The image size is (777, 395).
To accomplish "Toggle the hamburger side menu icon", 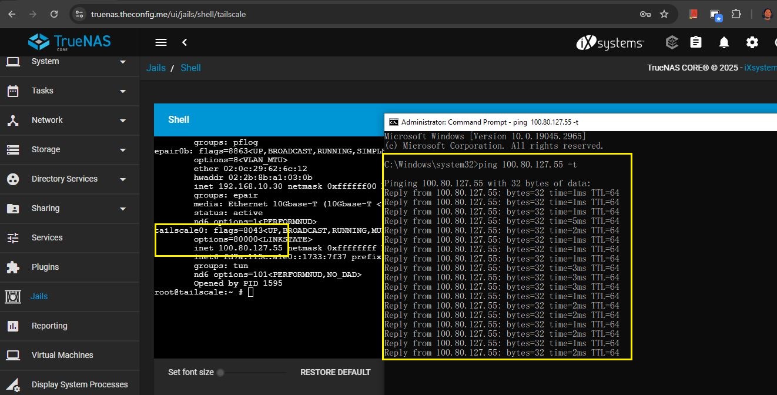I will click(x=160, y=42).
